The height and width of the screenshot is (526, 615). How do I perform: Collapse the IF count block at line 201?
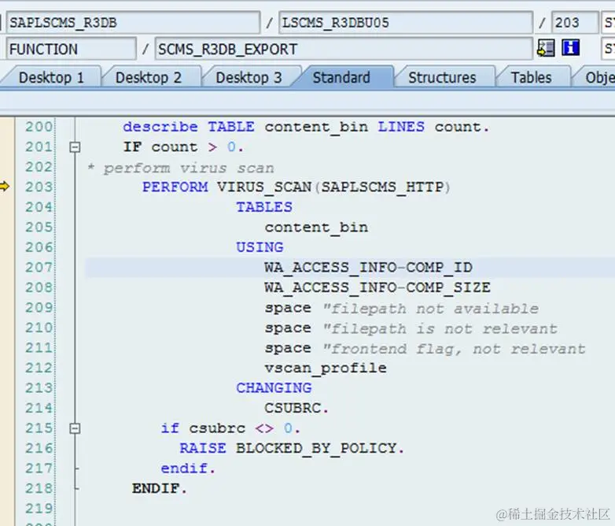click(x=75, y=147)
